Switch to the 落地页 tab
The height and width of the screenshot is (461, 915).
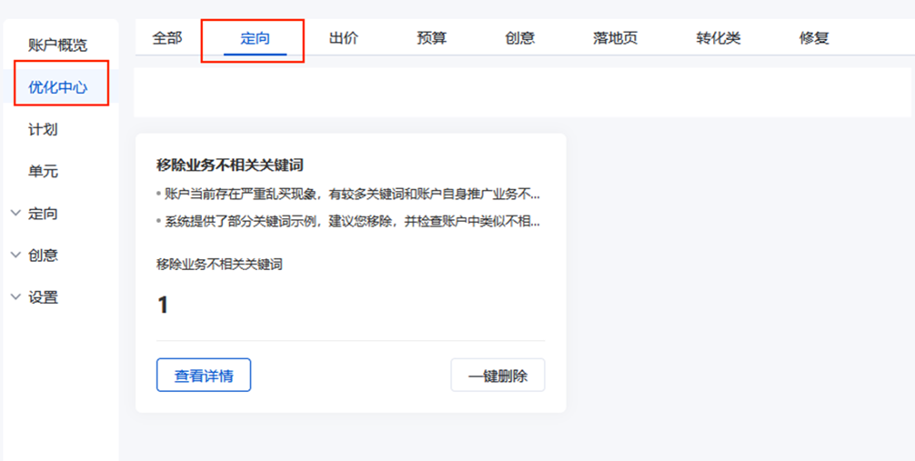(615, 38)
